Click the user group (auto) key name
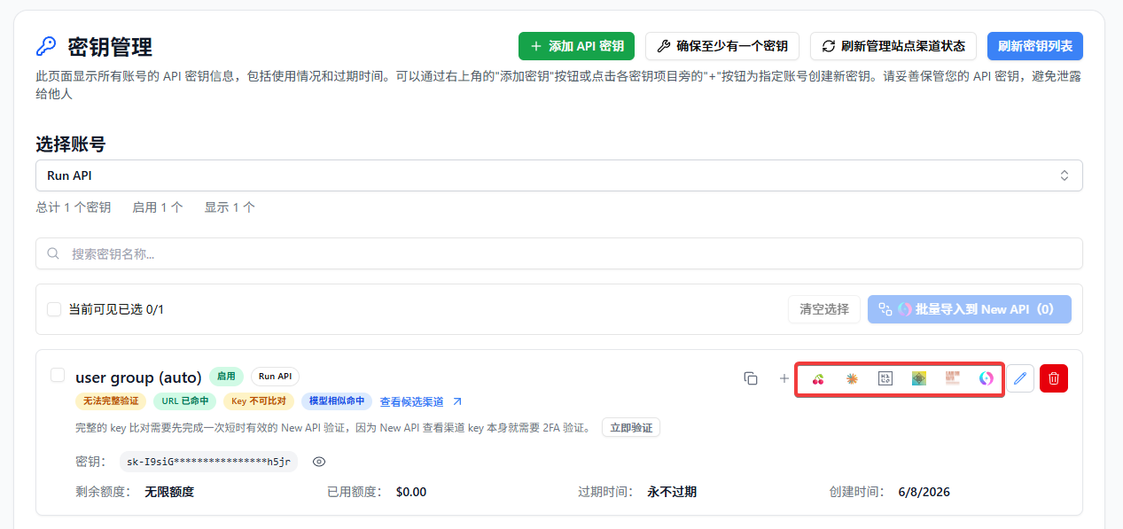Image resolution: width=1123 pixels, height=529 pixels. point(138,377)
